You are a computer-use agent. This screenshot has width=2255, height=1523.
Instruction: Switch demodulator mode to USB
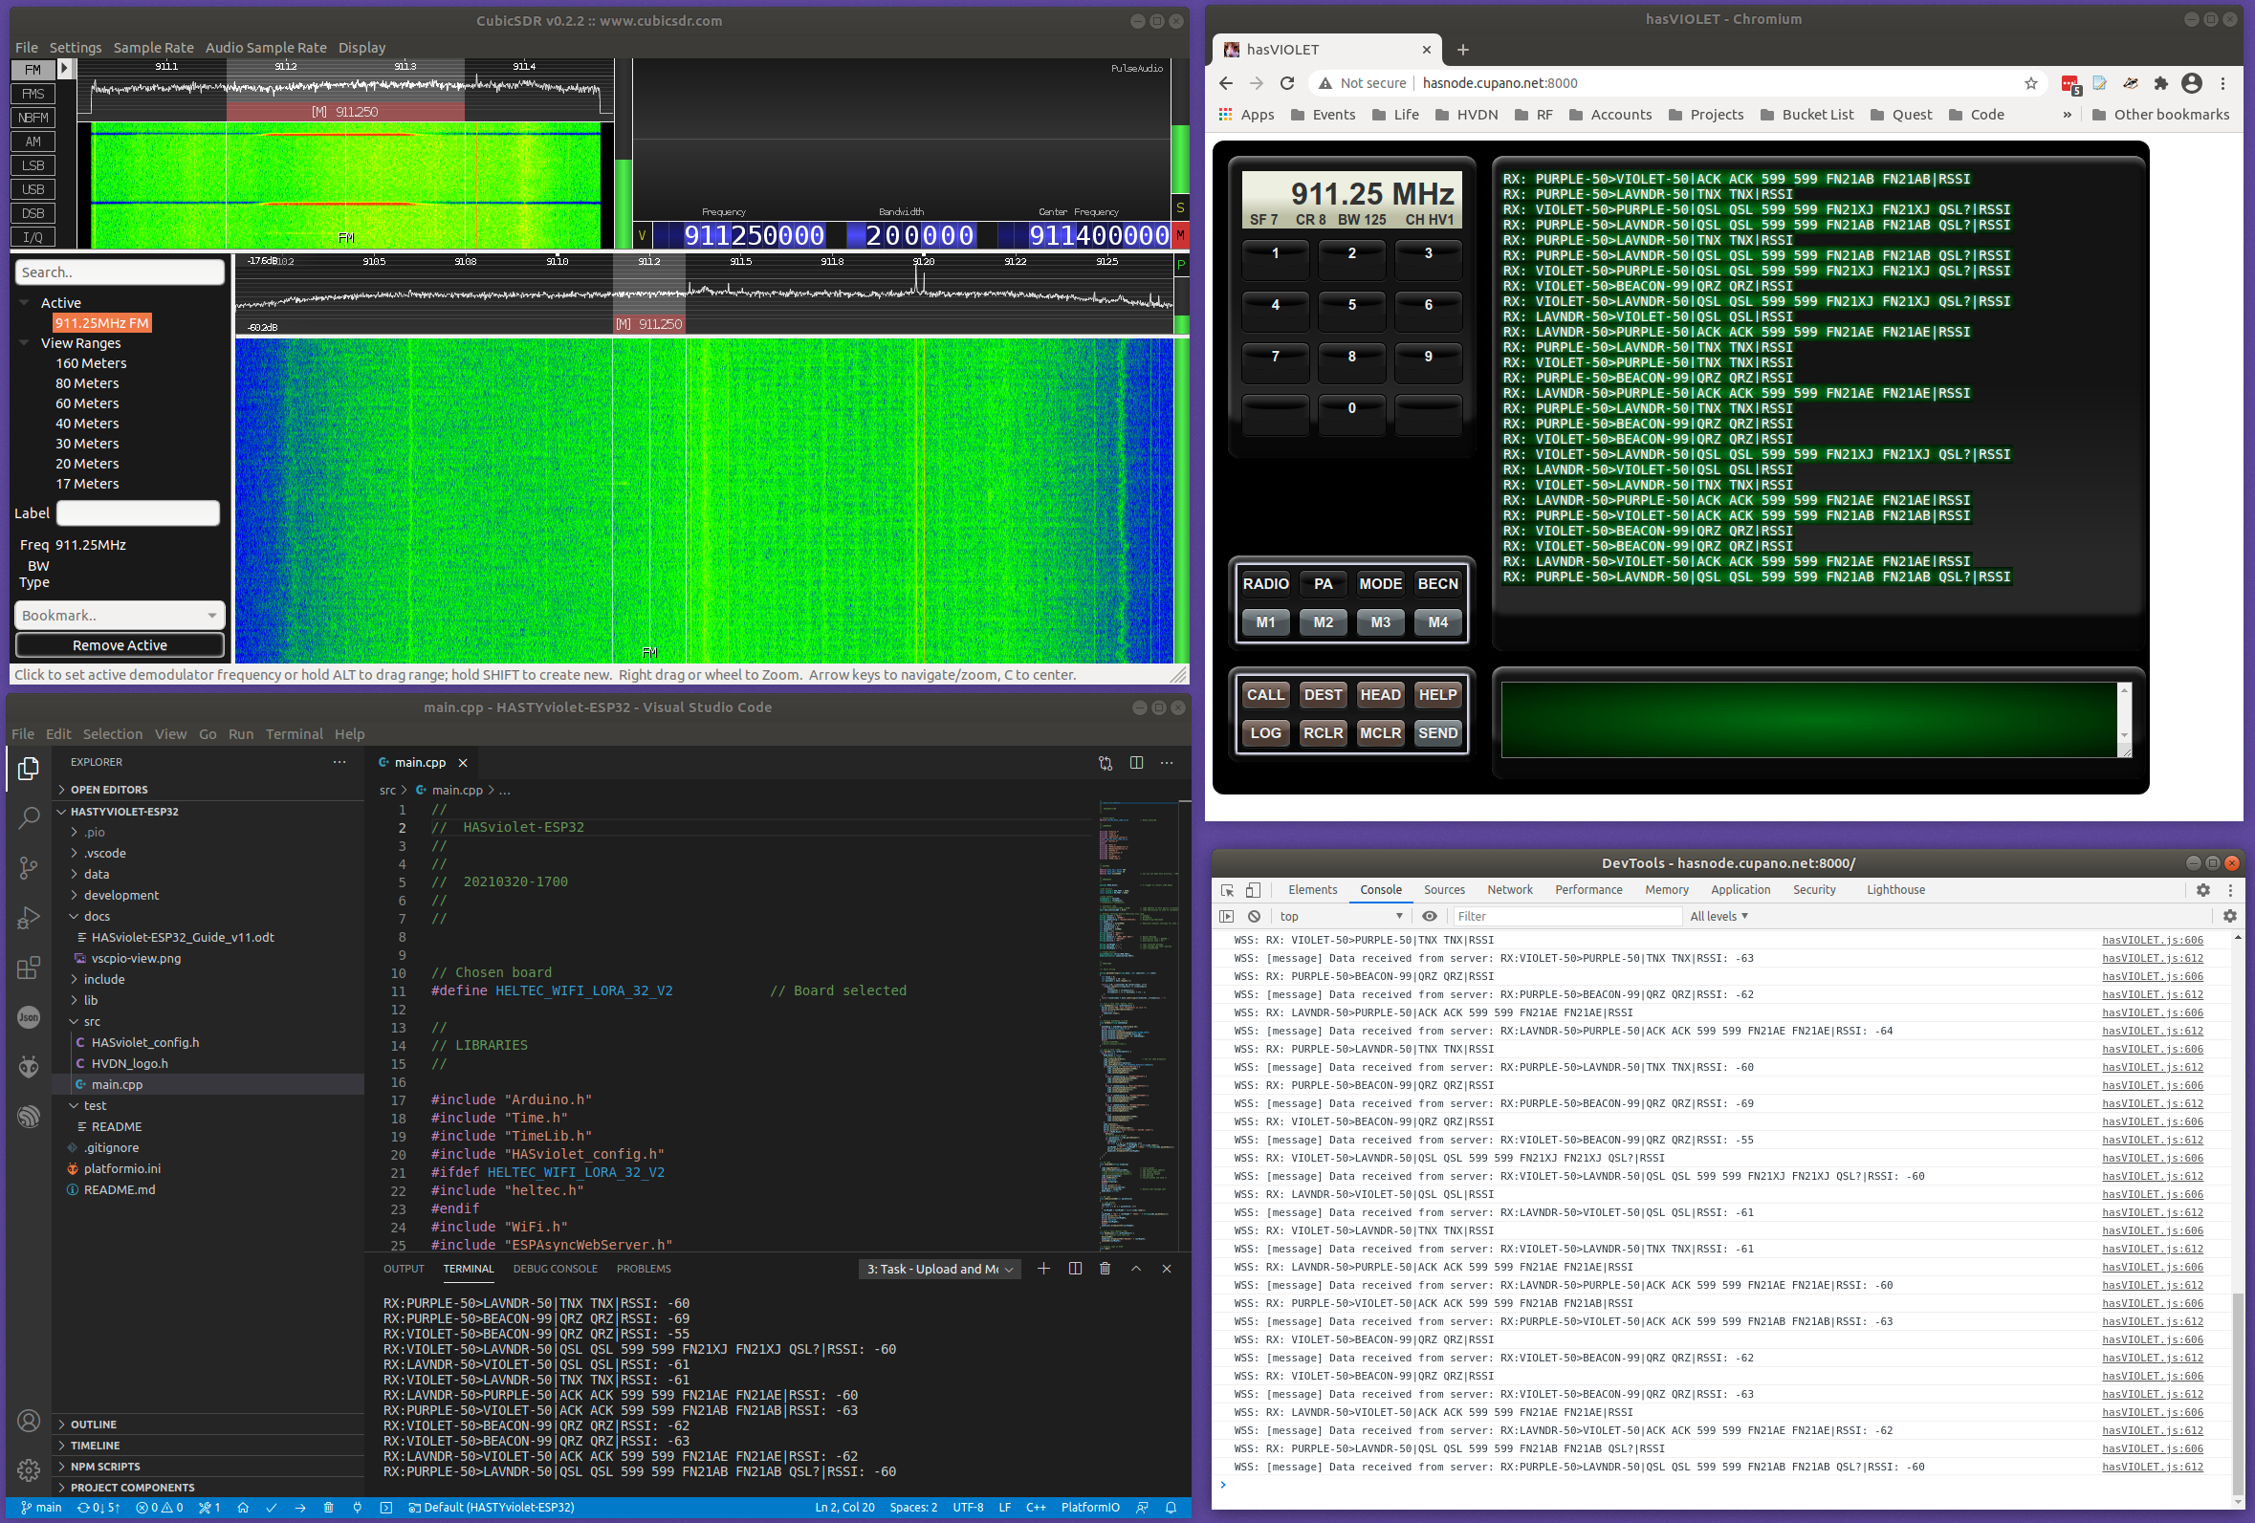[33, 189]
